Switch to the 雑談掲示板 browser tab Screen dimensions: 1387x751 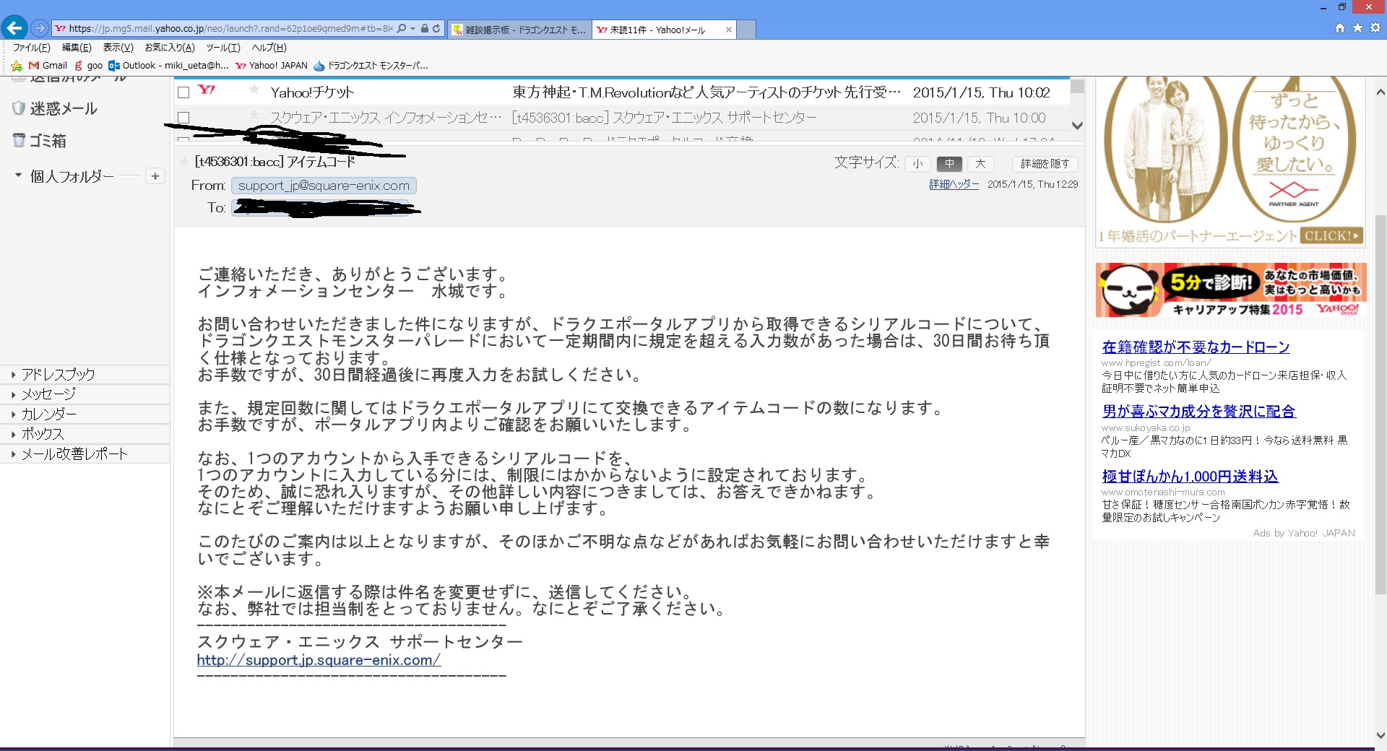pos(519,30)
